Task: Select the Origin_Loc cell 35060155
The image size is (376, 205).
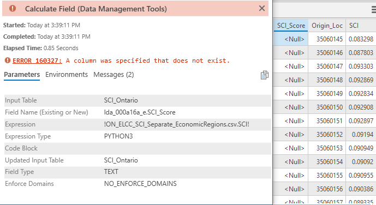Action: [327, 176]
